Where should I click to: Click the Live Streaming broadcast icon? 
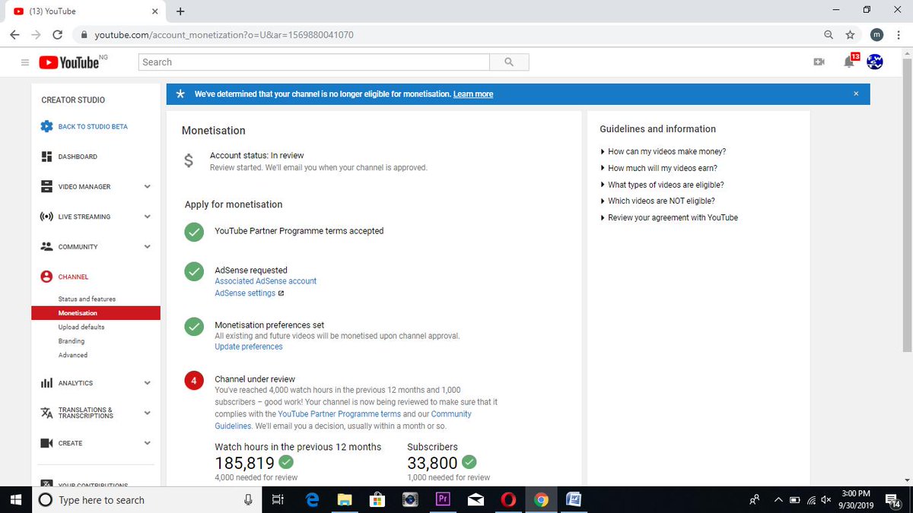[46, 217]
